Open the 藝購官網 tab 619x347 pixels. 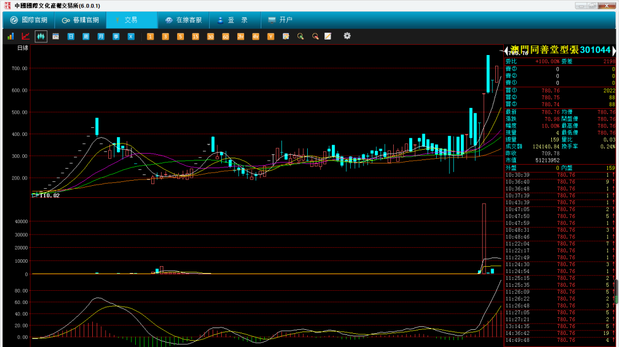[x=81, y=20]
